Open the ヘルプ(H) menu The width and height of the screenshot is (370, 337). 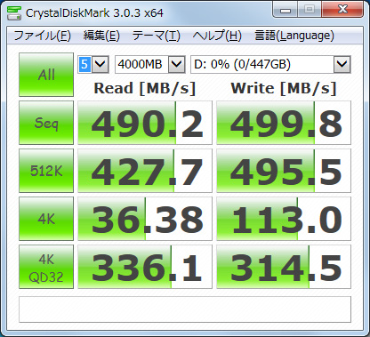(x=217, y=36)
